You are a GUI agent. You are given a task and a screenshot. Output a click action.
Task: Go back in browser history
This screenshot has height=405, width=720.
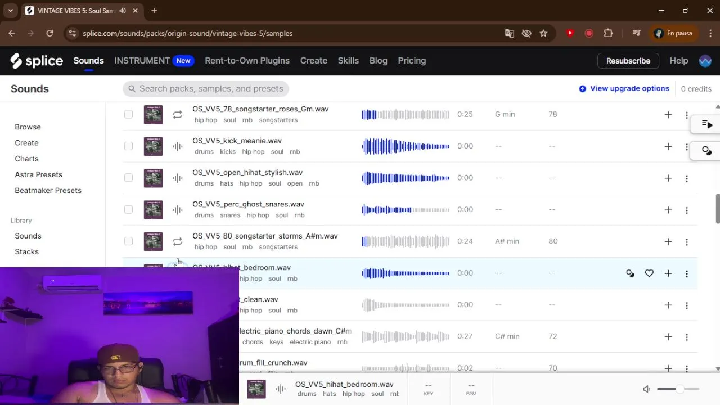point(12,33)
